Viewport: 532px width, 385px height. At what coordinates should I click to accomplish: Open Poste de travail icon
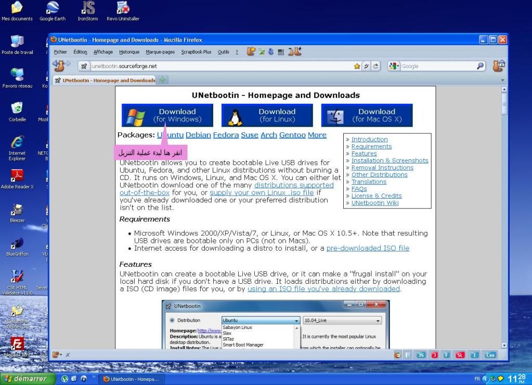[17, 45]
